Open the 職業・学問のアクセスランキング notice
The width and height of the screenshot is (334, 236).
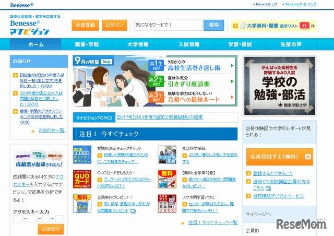(41, 116)
